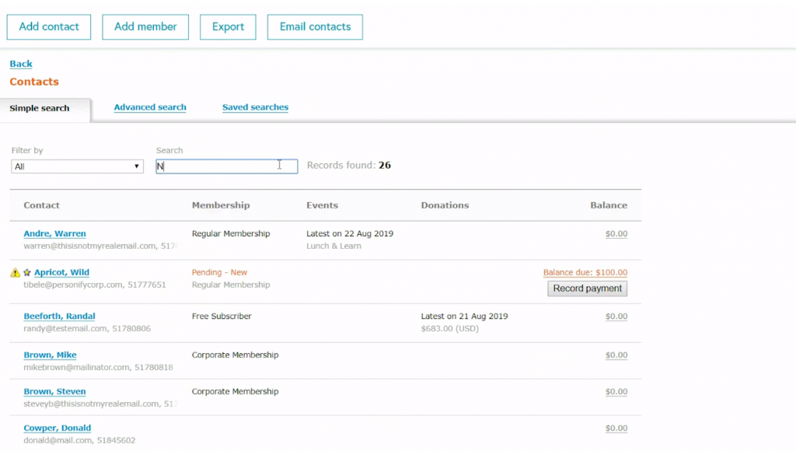The image size is (796, 451).
Task: Click the yellow warning icon beside Apricot, Wild
Action: pos(15,273)
